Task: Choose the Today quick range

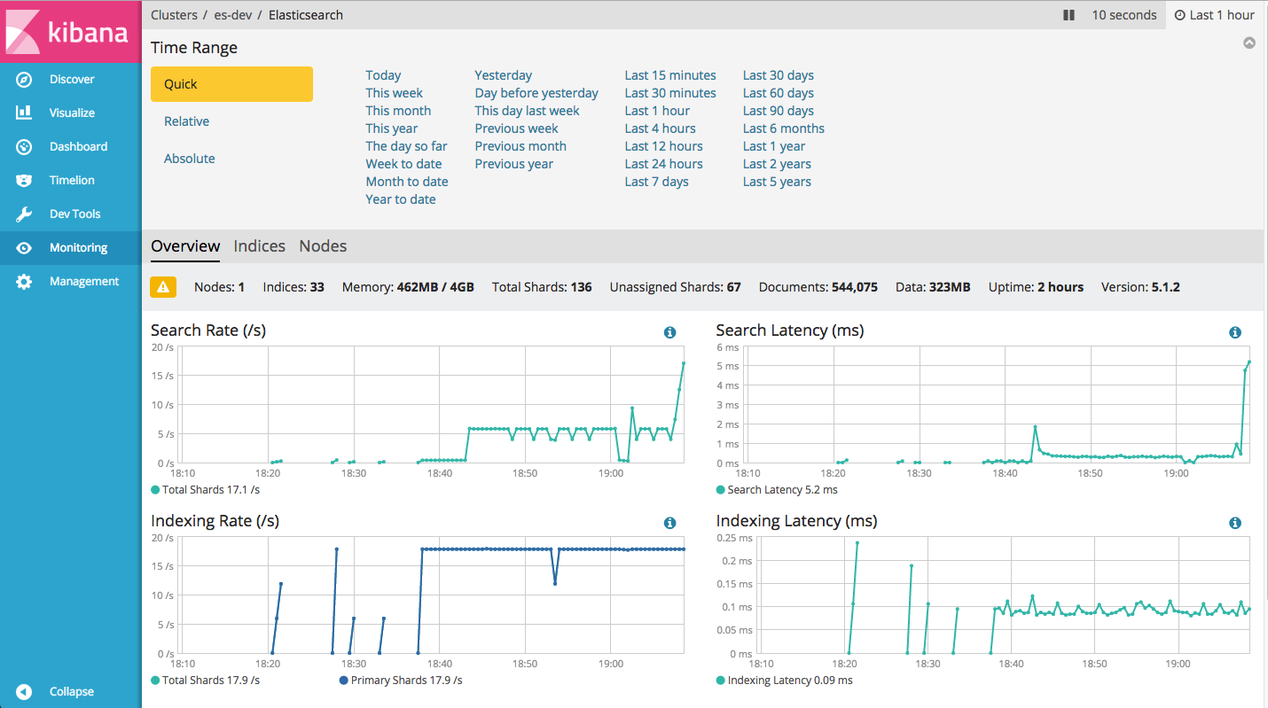Action: [x=383, y=75]
